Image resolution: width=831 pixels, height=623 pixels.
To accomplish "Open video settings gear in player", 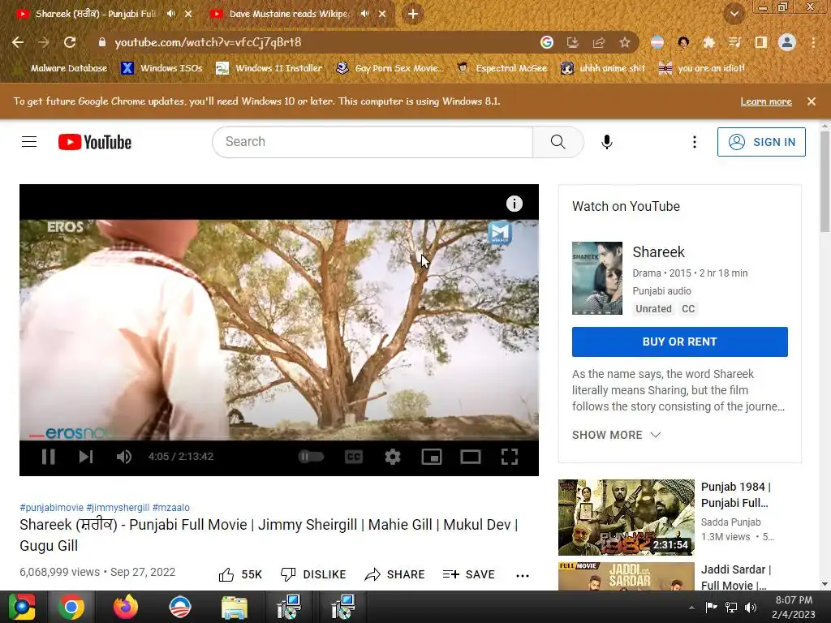I will (392, 457).
